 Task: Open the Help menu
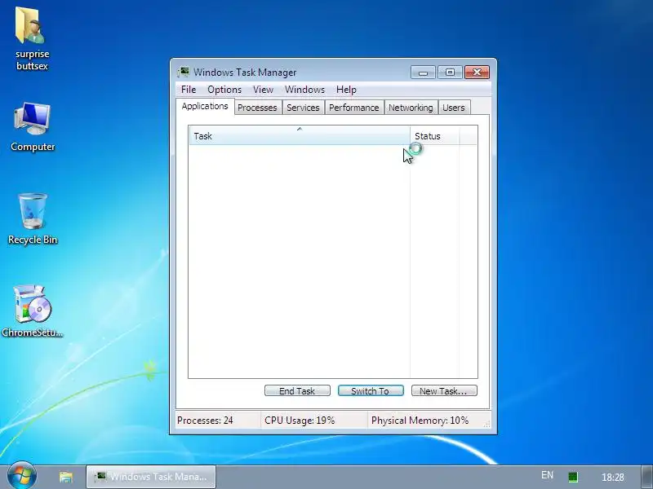click(x=346, y=90)
